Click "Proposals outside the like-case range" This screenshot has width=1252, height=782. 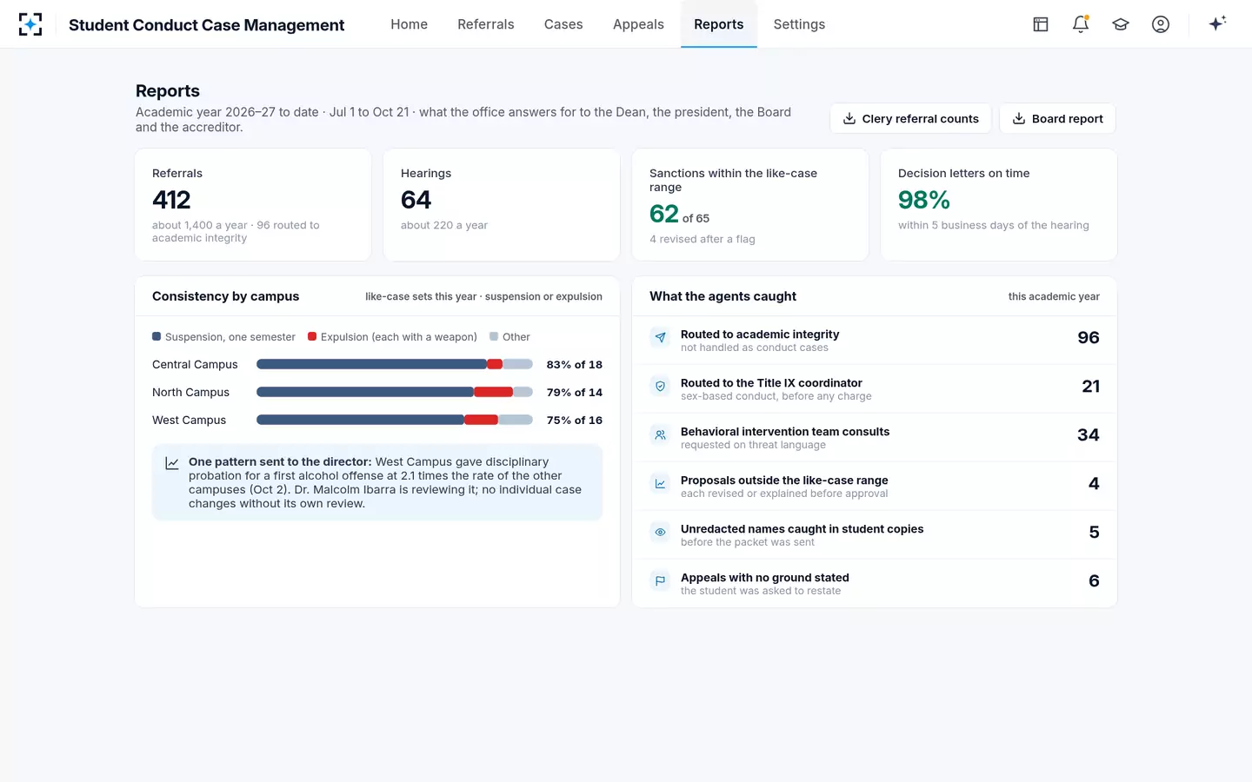[x=784, y=480]
